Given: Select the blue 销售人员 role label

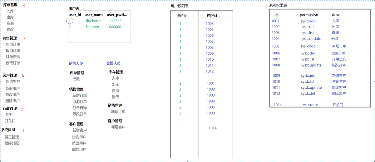Looking at the screenshot, I should coord(76,63).
